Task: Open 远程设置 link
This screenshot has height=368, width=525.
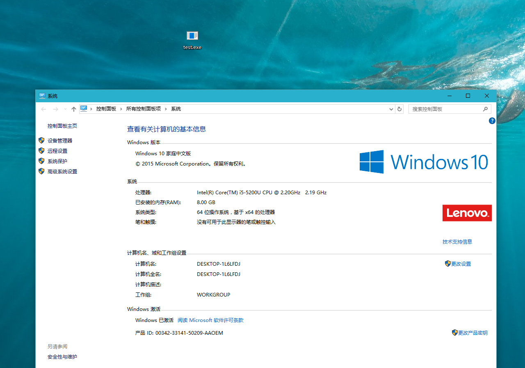Action: pos(57,151)
